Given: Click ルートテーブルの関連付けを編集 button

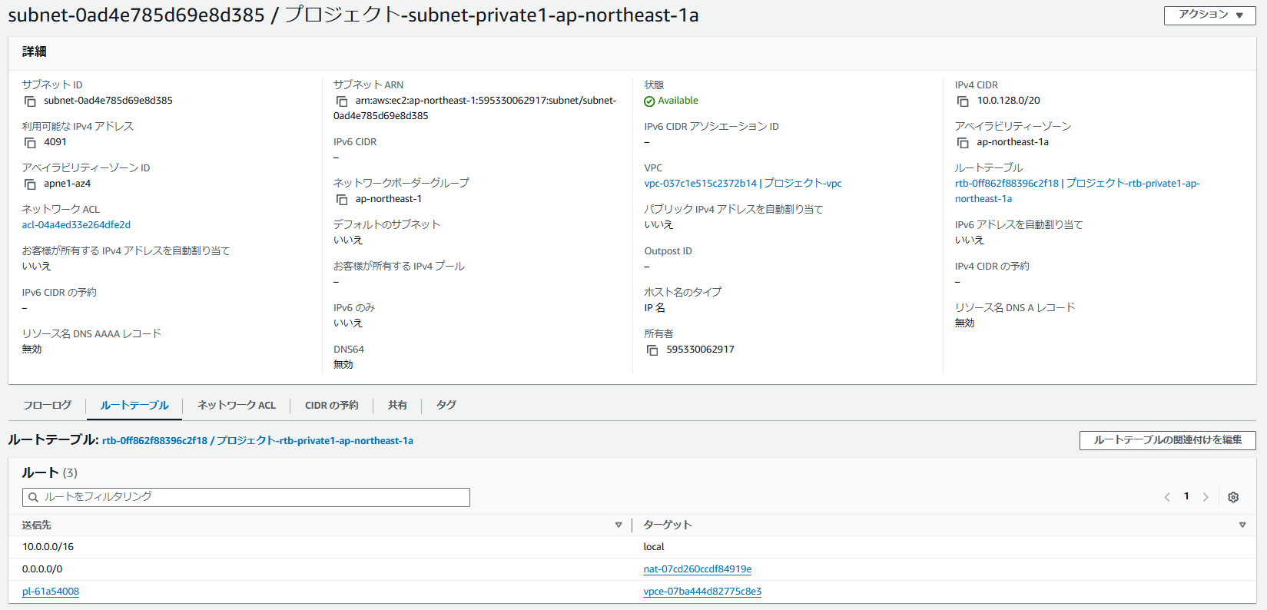Looking at the screenshot, I should tap(1167, 440).
